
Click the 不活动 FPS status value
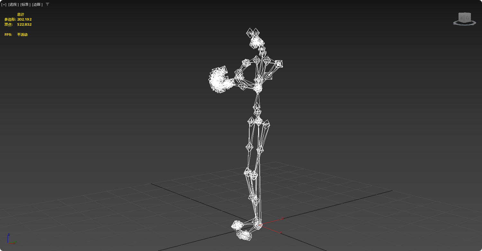pos(22,35)
